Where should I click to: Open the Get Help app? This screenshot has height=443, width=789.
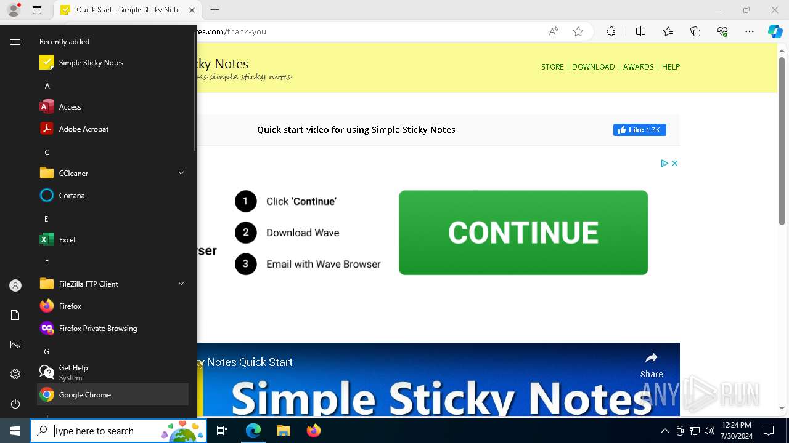113,372
